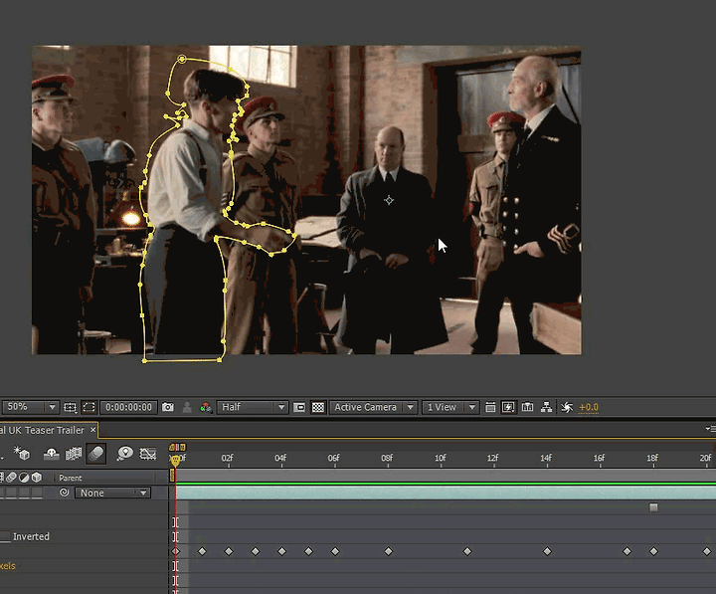Open the Graph Editor icon
The width and height of the screenshot is (716, 594).
pyautogui.click(x=147, y=454)
